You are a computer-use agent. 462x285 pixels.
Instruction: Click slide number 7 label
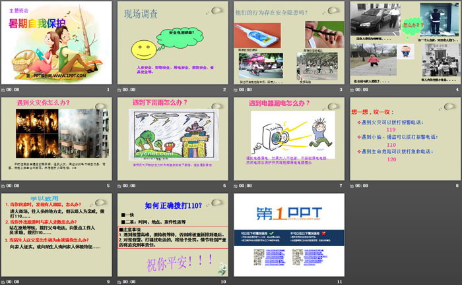[341, 186]
